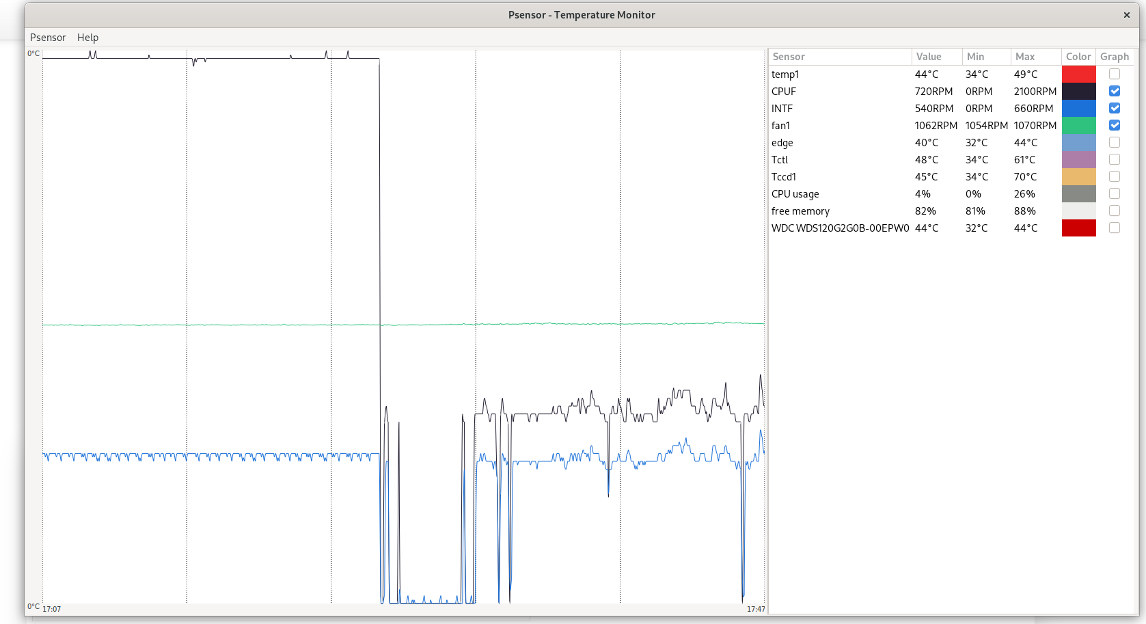Click the Max column header
Screen dimensions: 1146x624
[x=1025, y=57]
